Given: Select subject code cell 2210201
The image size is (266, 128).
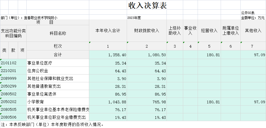Looking at the screenshot, I should click(x=13, y=71).
